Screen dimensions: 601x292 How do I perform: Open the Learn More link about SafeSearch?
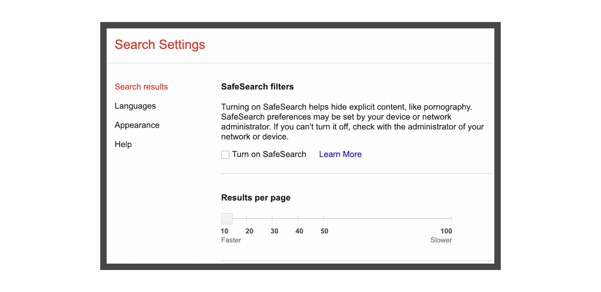340,154
